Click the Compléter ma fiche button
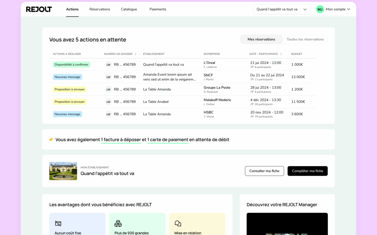377x235 pixels. tap(308, 171)
